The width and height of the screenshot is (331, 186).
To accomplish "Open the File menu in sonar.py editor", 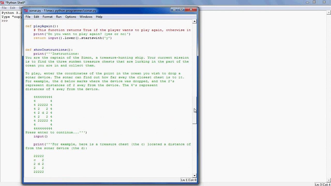I will [x=28, y=17].
